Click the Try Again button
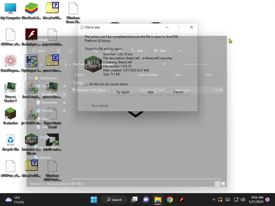Image resolution: width=275 pixels, height=206 pixels. 123,92
